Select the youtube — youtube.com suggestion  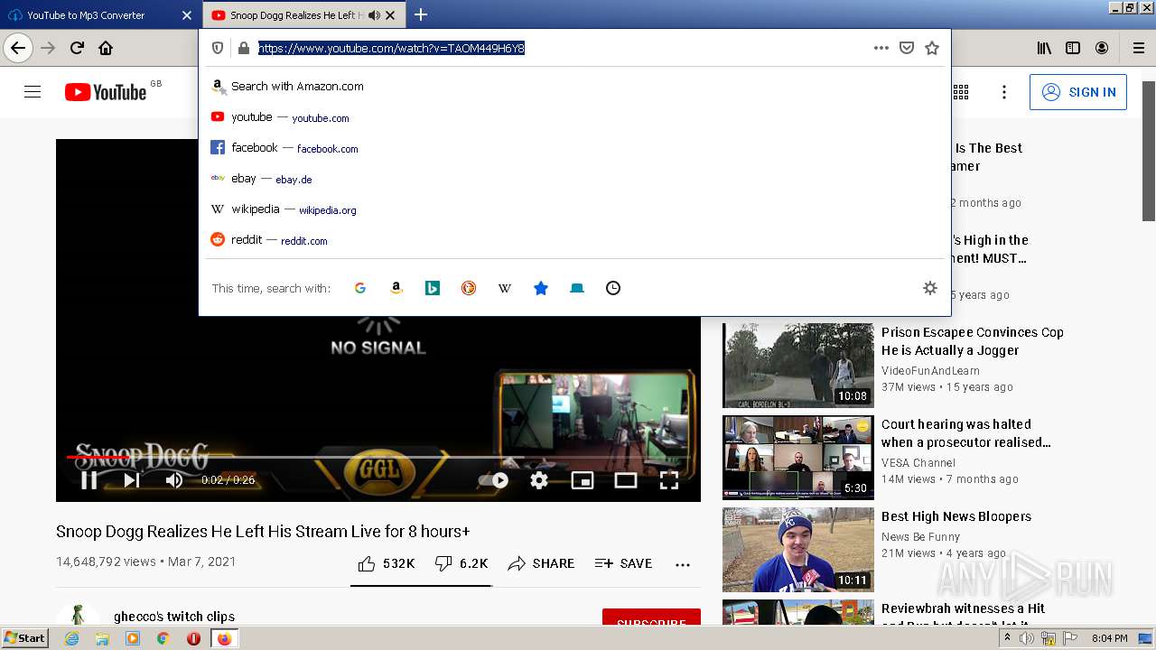574,117
